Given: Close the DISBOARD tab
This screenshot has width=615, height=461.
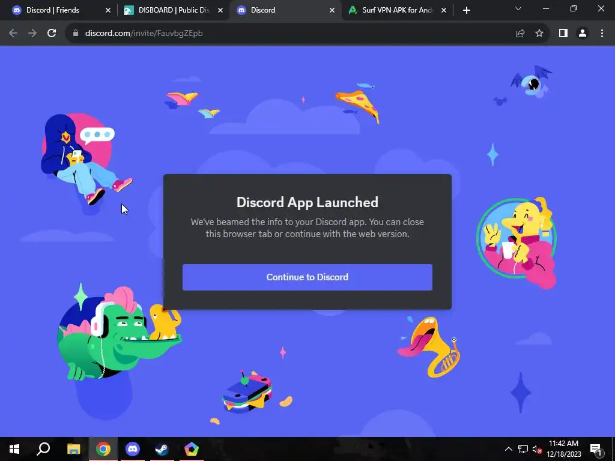Looking at the screenshot, I should pos(220,10).
